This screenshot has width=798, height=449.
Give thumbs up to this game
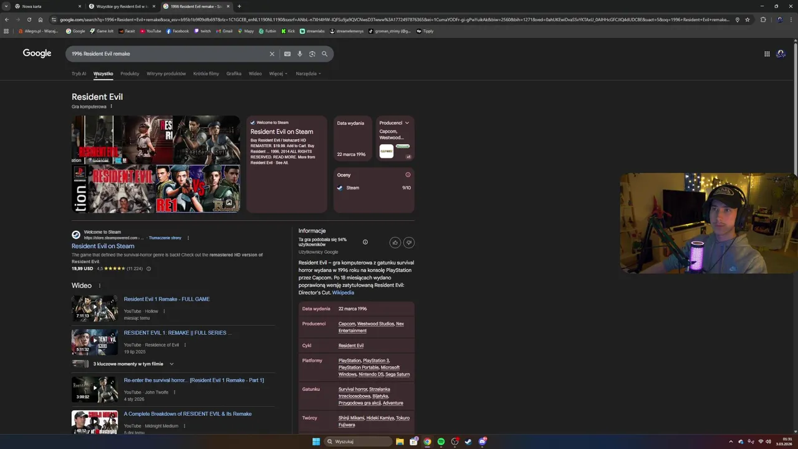pyautogui.click(x=395, y=242)
